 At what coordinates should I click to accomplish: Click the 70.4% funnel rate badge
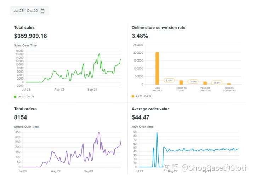[193, 82]
